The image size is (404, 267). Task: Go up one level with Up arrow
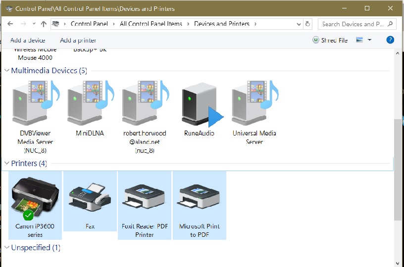click(44, 24)
